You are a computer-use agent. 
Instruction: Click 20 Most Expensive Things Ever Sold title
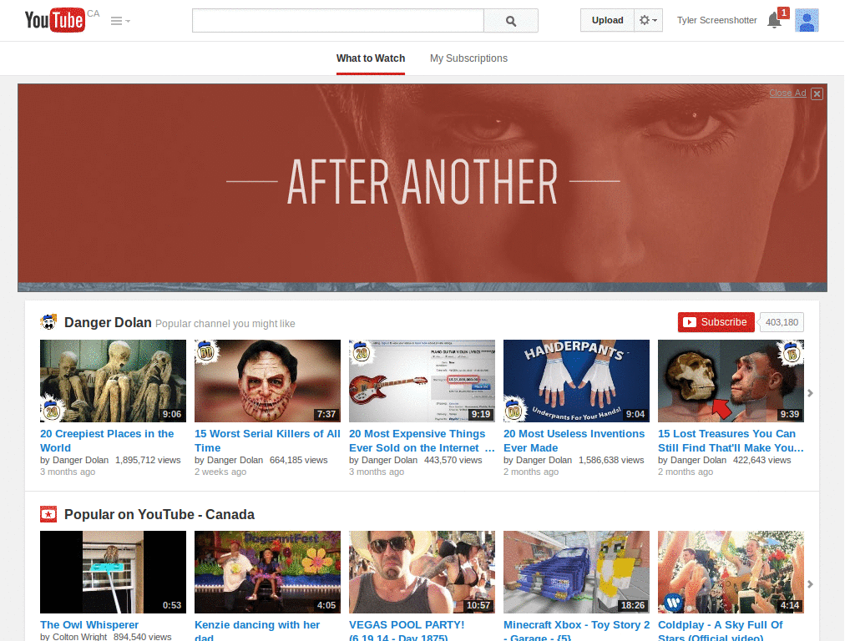422,441
